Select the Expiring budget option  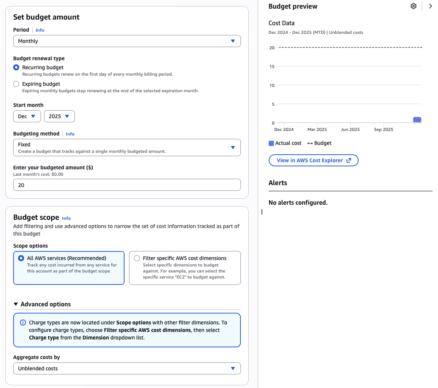click(16, 84)
